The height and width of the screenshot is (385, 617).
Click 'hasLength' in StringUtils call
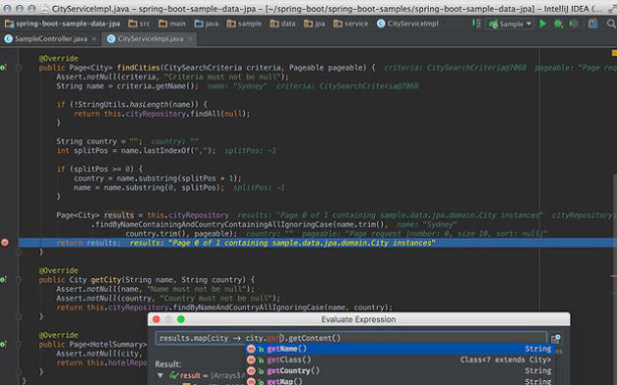(x=149, y=104)
